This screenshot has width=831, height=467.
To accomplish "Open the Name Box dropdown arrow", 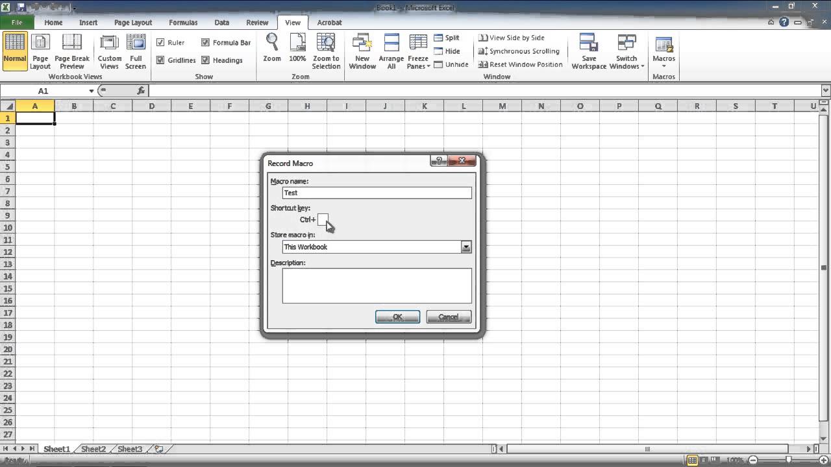I will tap(92, 91).
